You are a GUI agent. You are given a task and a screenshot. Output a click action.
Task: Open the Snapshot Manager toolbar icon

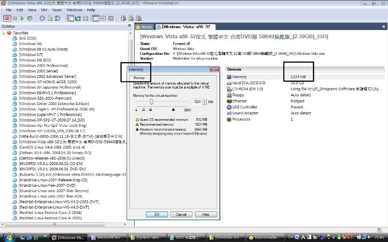(58, 18)
